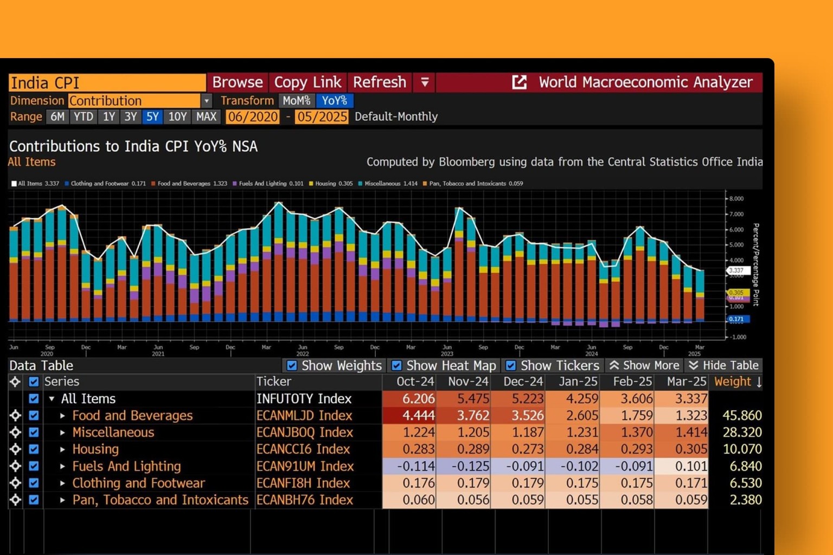Open the Dimension Contribution dropdown
The height and width of the screenshot is (555, 833).
pyautogui.click(x=207, y=101)
